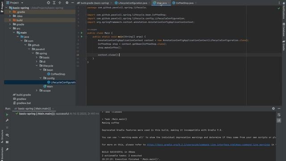The height and width of the screenshot is (161, 286).
Task: Click the select opened file target icon
Action: point(48,3)
